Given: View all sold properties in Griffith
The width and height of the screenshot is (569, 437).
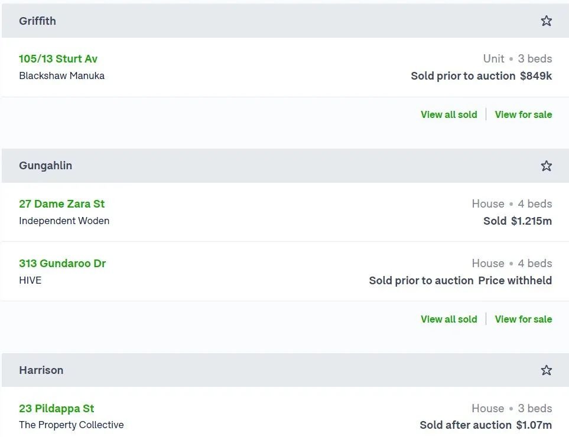Looking at the screenshot, I should point(449,114).
